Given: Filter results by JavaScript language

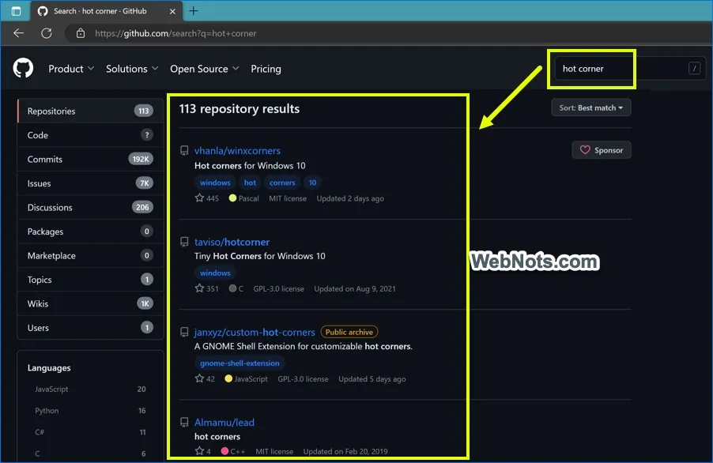Looking at the screenshot, I should click(x=90, y=389).
